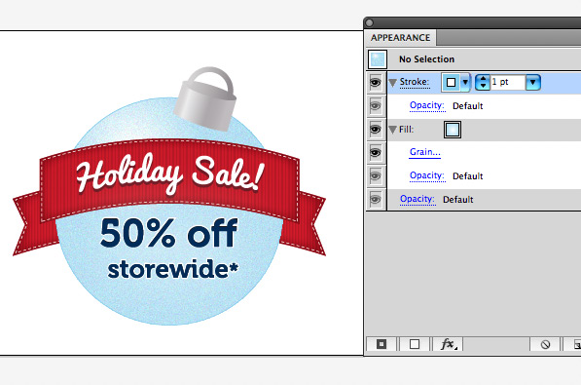Select the APPEARANCE panel tab

tap(401, 37)
